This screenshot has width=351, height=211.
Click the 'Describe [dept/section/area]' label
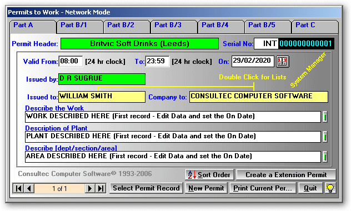[71, 148]
